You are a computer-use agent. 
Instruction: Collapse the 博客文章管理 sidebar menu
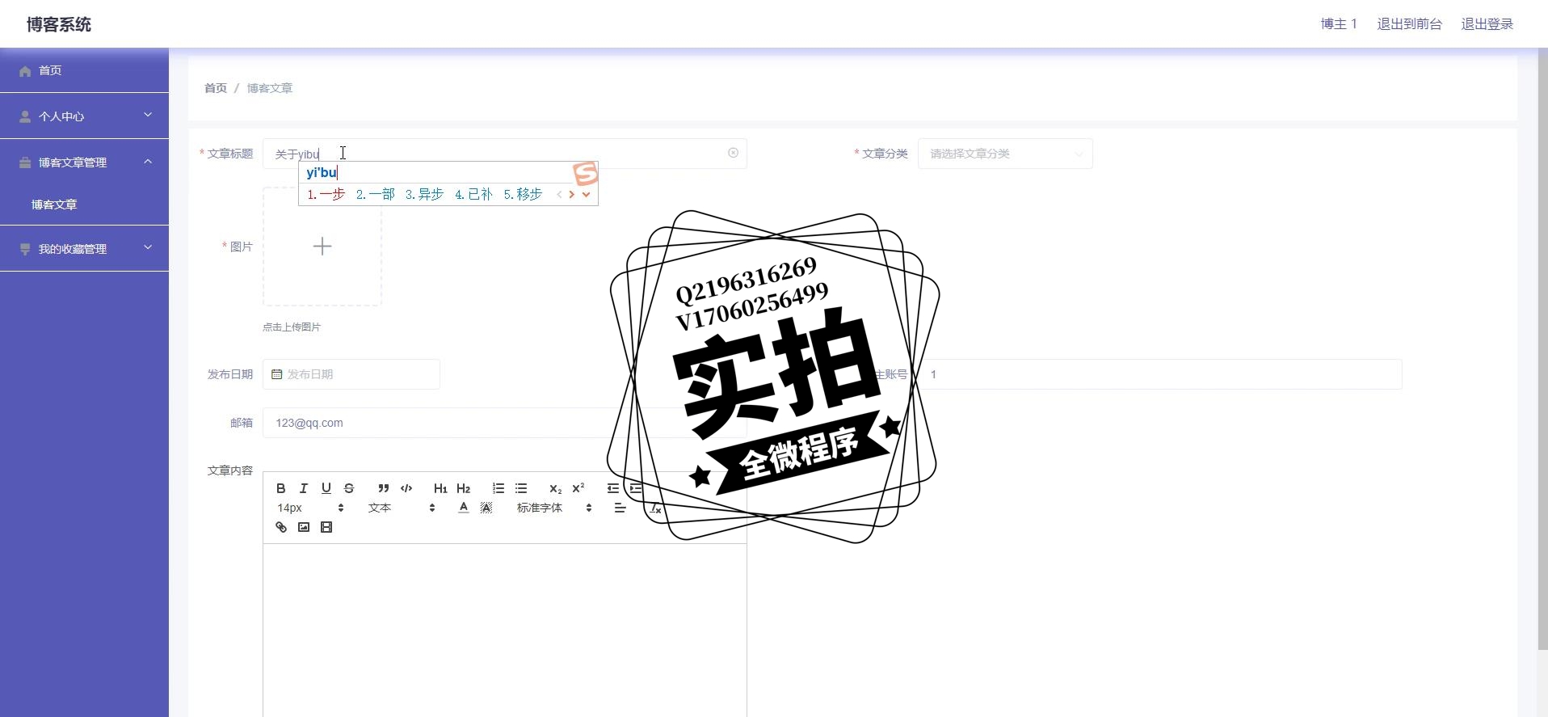pyautogui.click(x=84, y=162)
